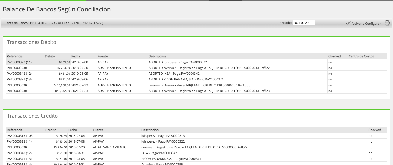393x165 pixels.
Task: Click the Descripción header in Débito table
Action: click(x=157, y=56)
